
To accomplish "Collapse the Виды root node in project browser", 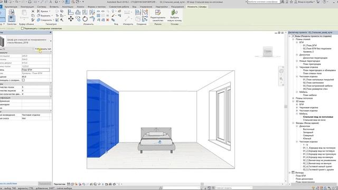I will [290, 36].
